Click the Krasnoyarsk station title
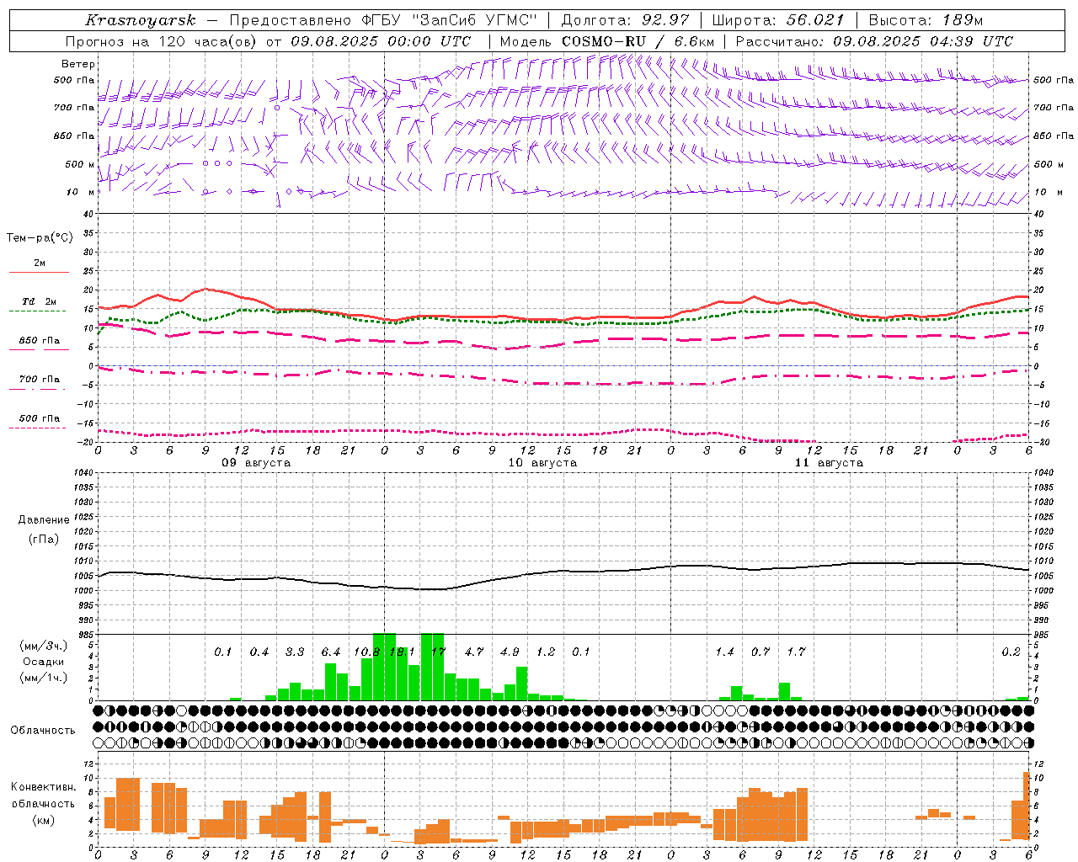1078x862 pixels. (141, 20)
